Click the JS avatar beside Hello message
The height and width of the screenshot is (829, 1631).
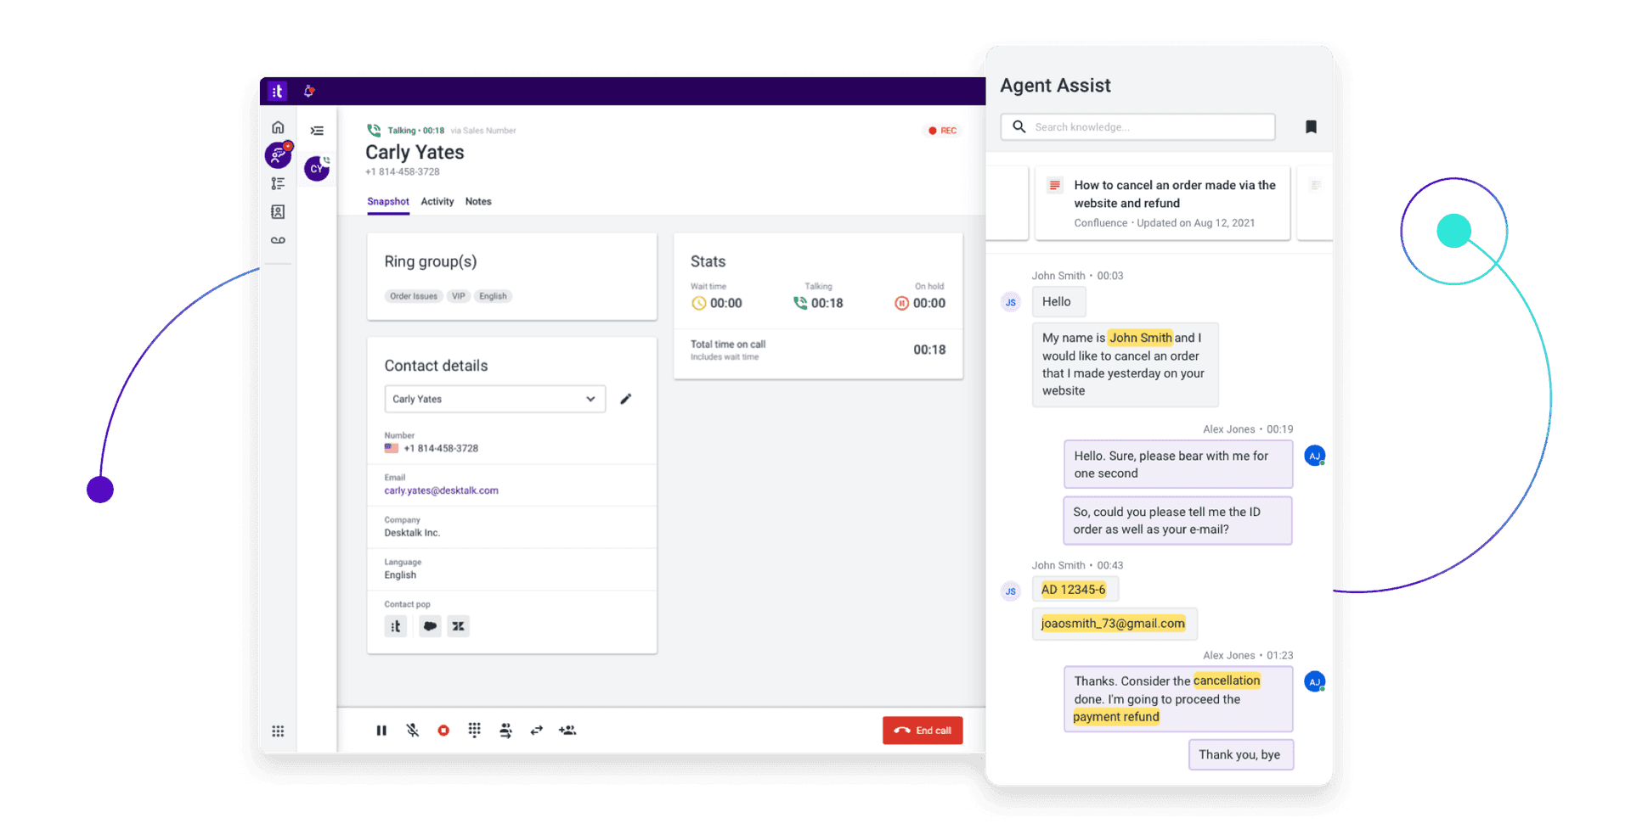pos(1011,302)
